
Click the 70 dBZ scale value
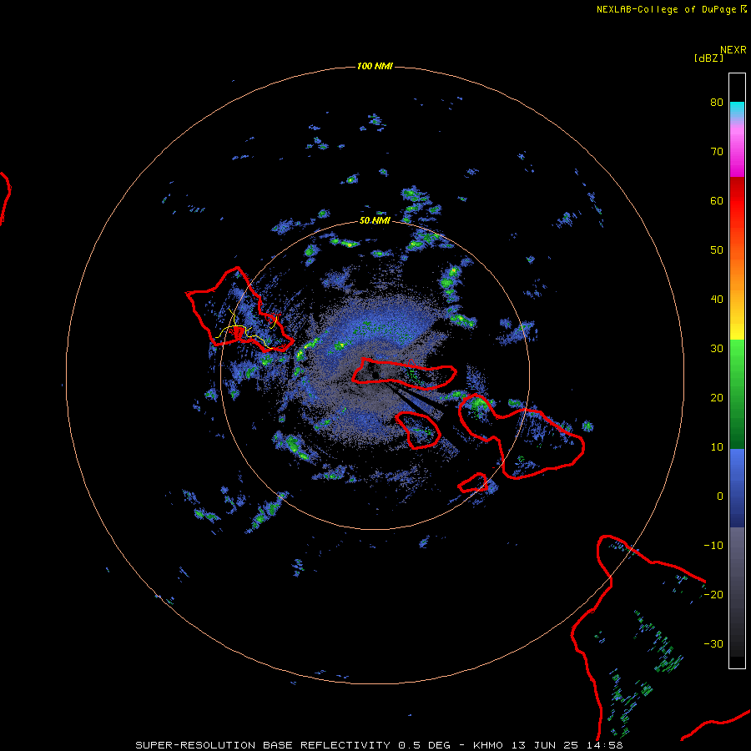point(717,152)
